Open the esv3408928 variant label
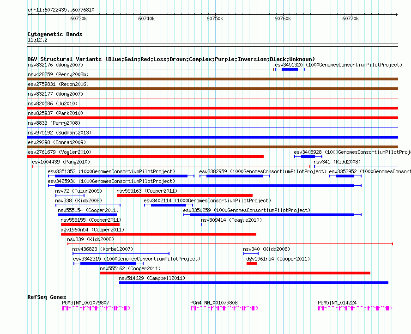Screen dimensions: 411x334 click(x=352, y=152)
